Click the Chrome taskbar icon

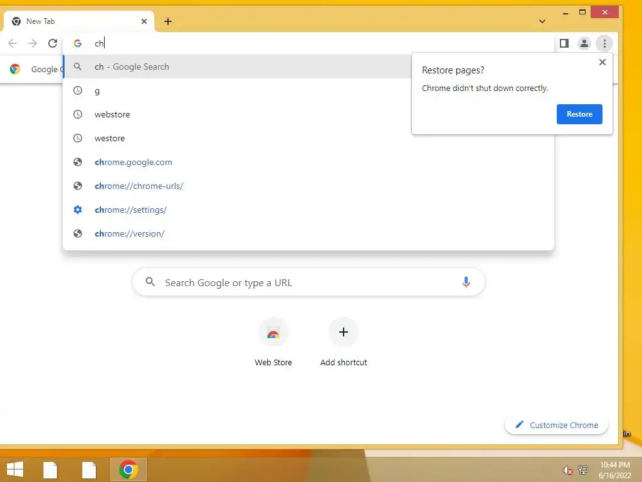pos(129,469)
